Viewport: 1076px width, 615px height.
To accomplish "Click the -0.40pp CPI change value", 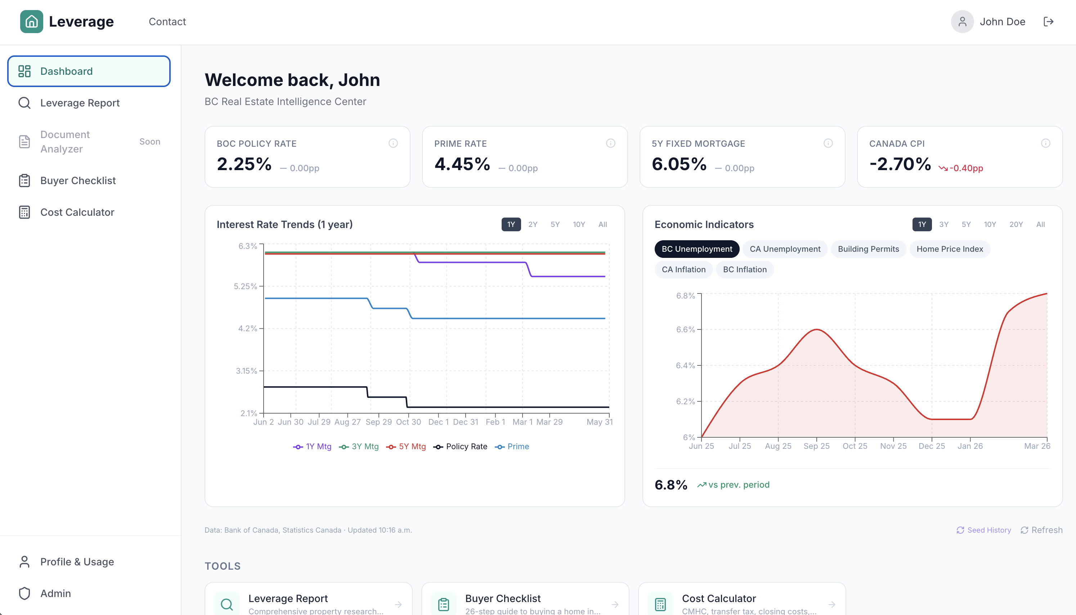I will pos(960,168).
